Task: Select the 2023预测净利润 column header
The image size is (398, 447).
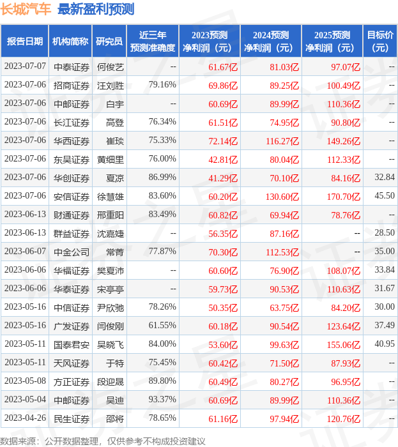Action: click(210, 41)
